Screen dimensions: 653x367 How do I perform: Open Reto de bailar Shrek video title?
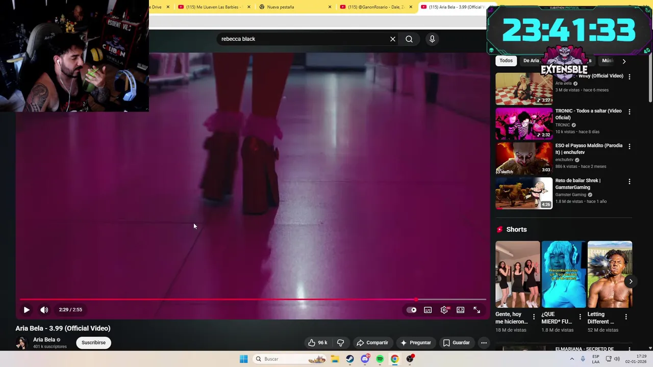point(578,184)
